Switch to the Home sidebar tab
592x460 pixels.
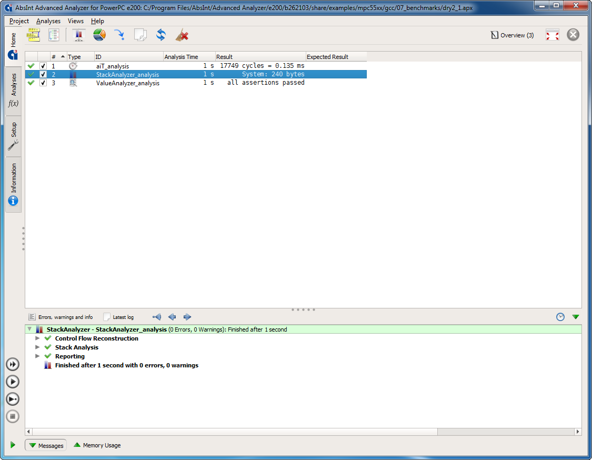click(13, 46)
